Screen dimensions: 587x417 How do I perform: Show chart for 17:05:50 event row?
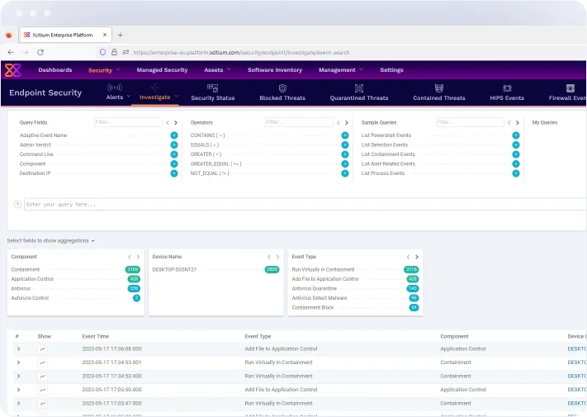[x=43, y=390]
